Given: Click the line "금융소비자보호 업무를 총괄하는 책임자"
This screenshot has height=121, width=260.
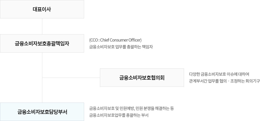Looking at the screenshot, I should click(121, 47).
